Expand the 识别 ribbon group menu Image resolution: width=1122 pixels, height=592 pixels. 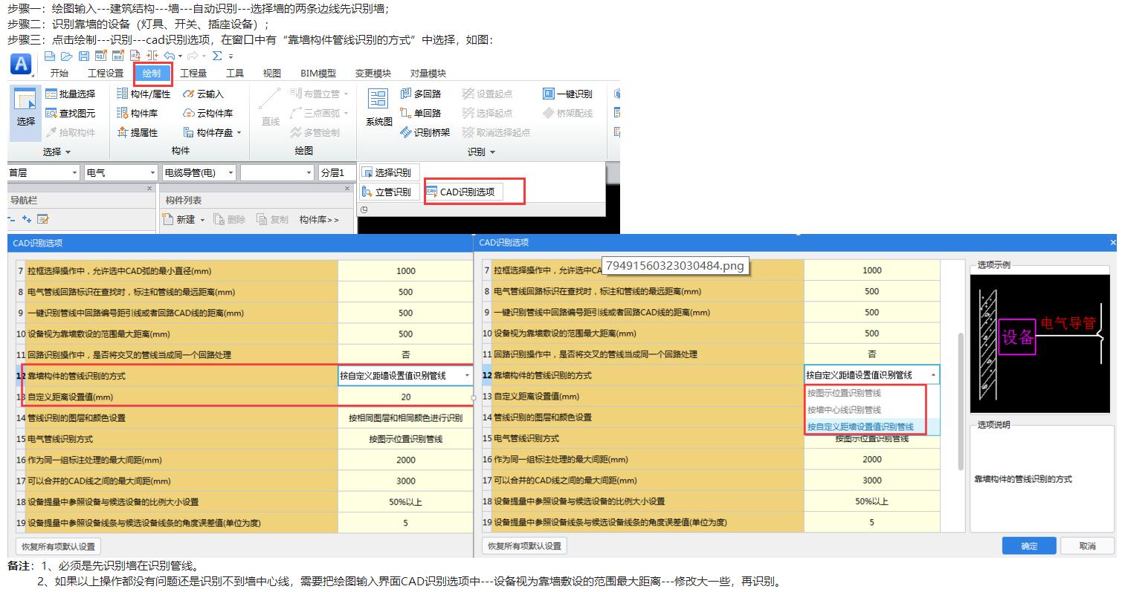coord(481,152)
